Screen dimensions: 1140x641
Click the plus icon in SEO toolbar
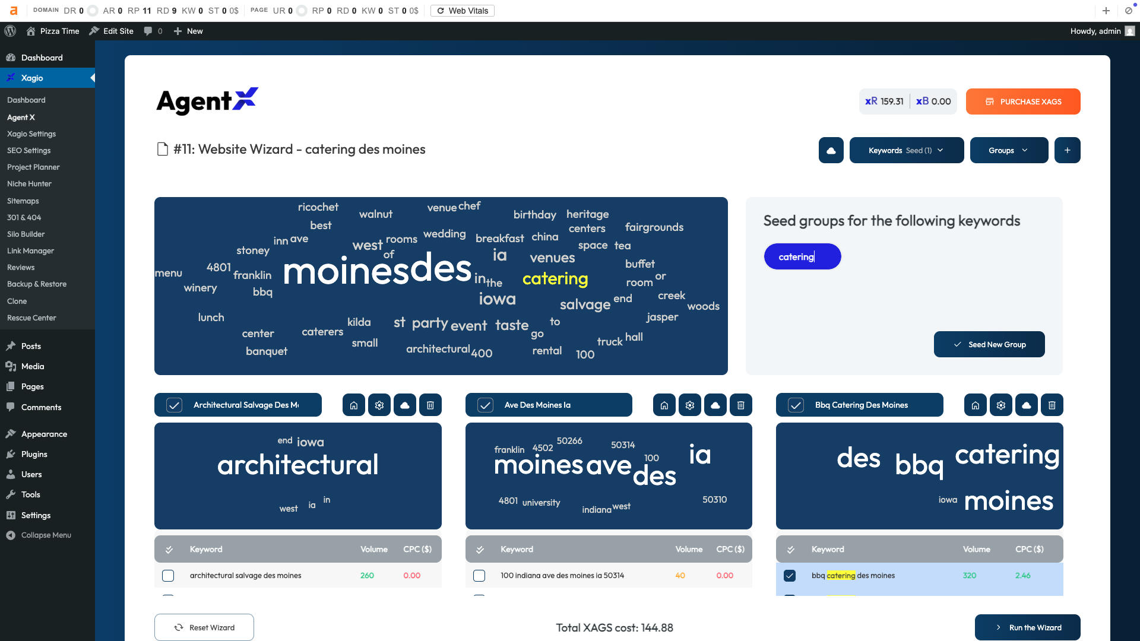(x=1106, y=11)
